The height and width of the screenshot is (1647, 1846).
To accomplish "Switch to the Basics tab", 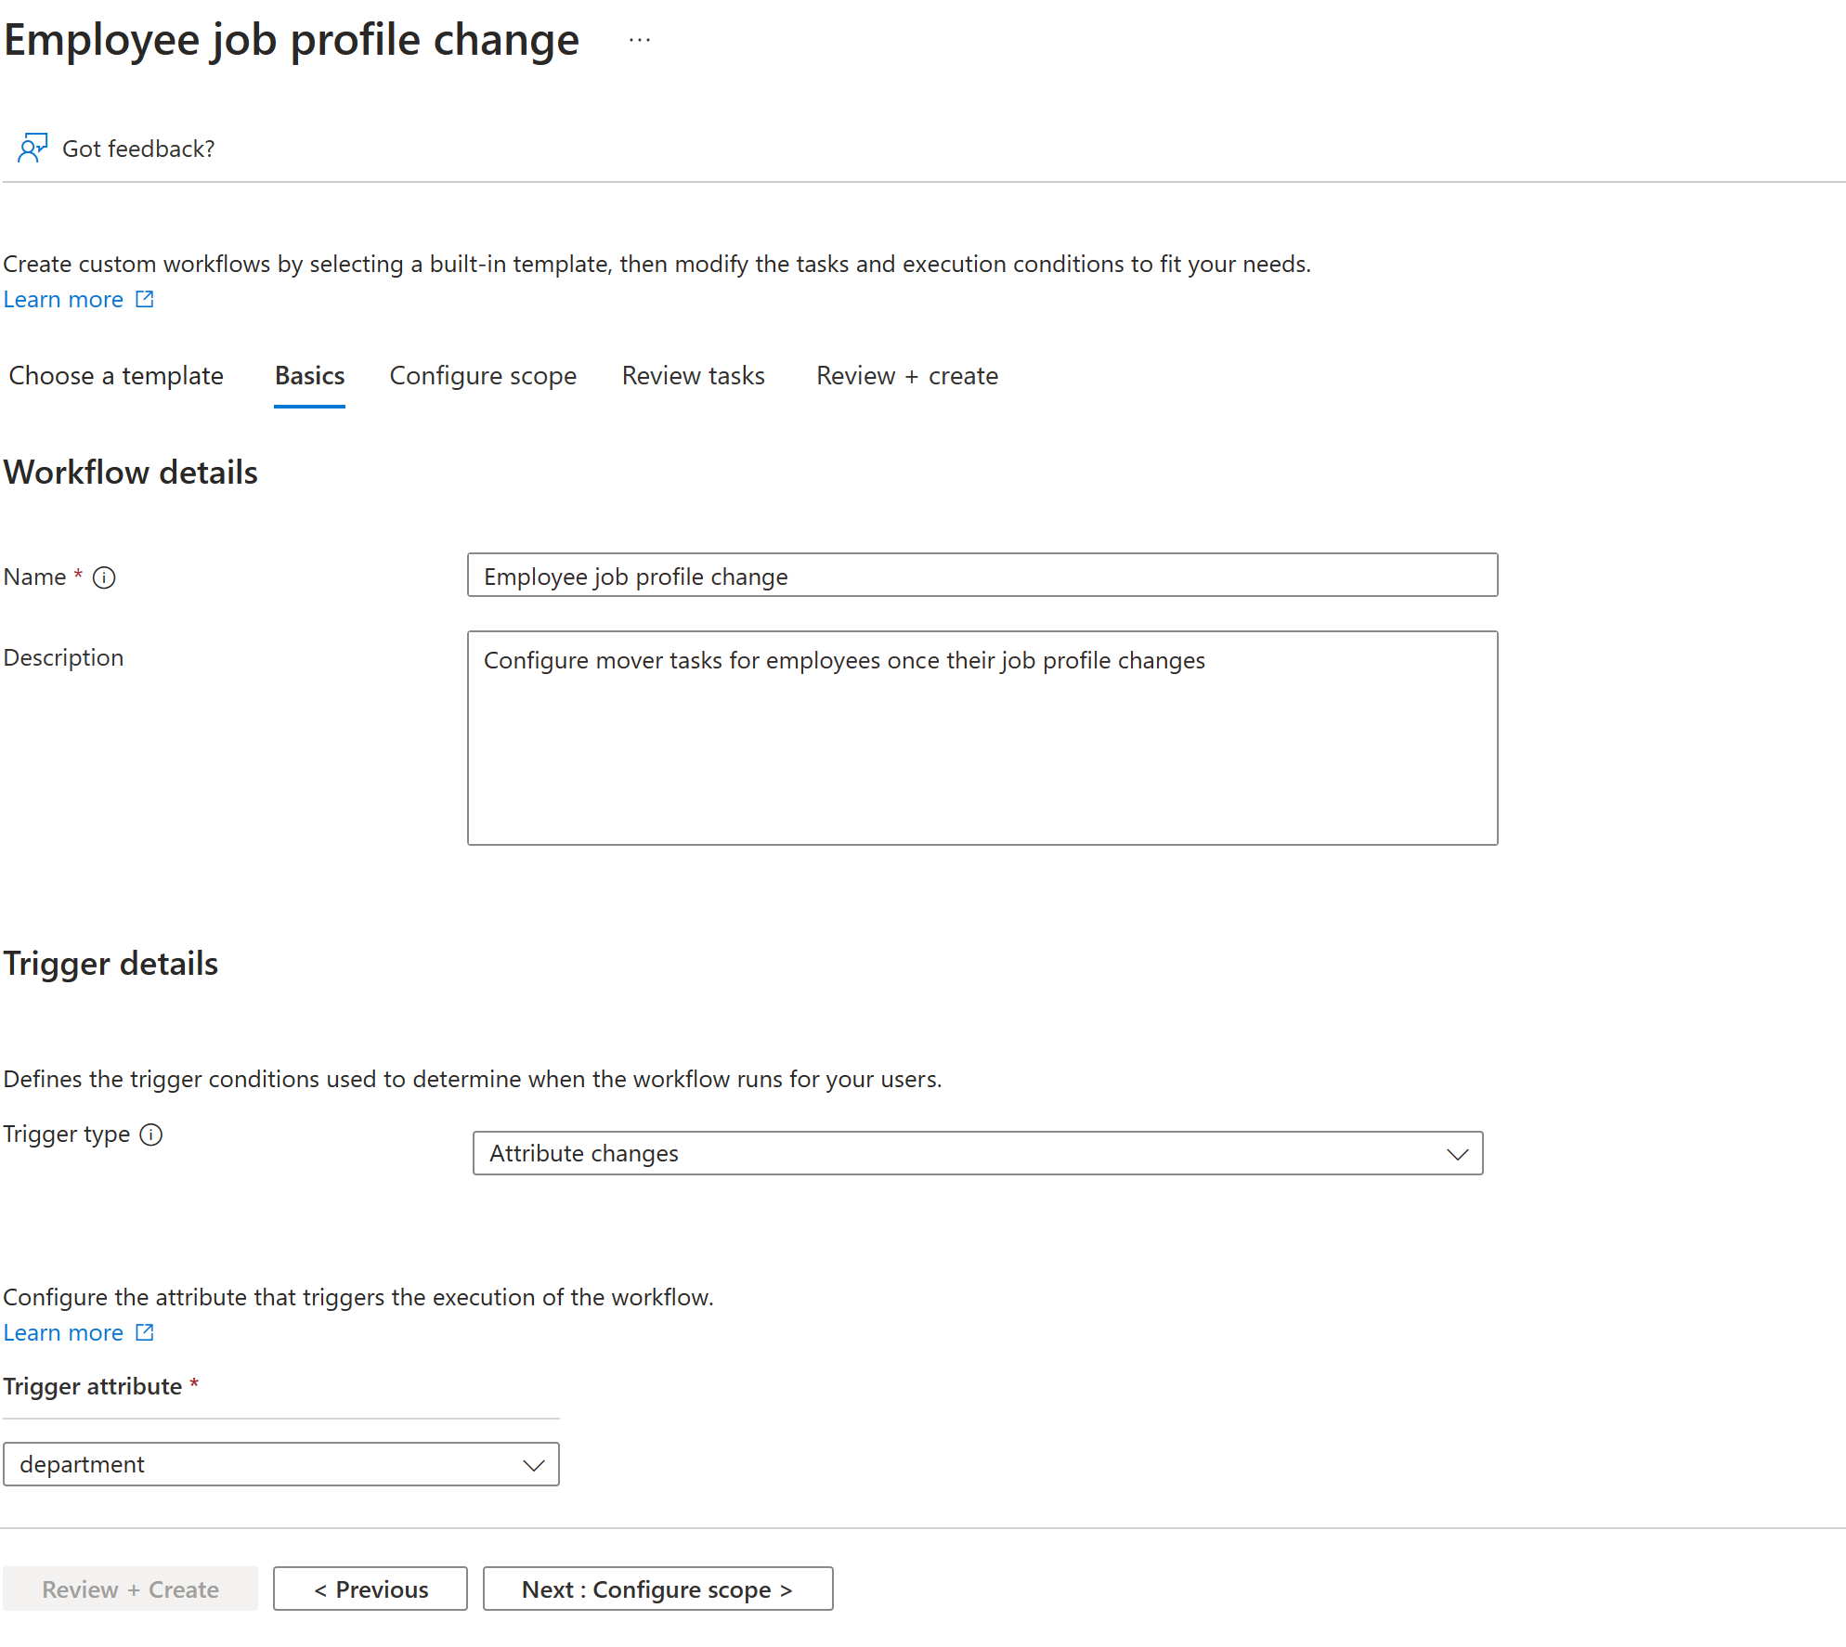I will tap(310, 375).
